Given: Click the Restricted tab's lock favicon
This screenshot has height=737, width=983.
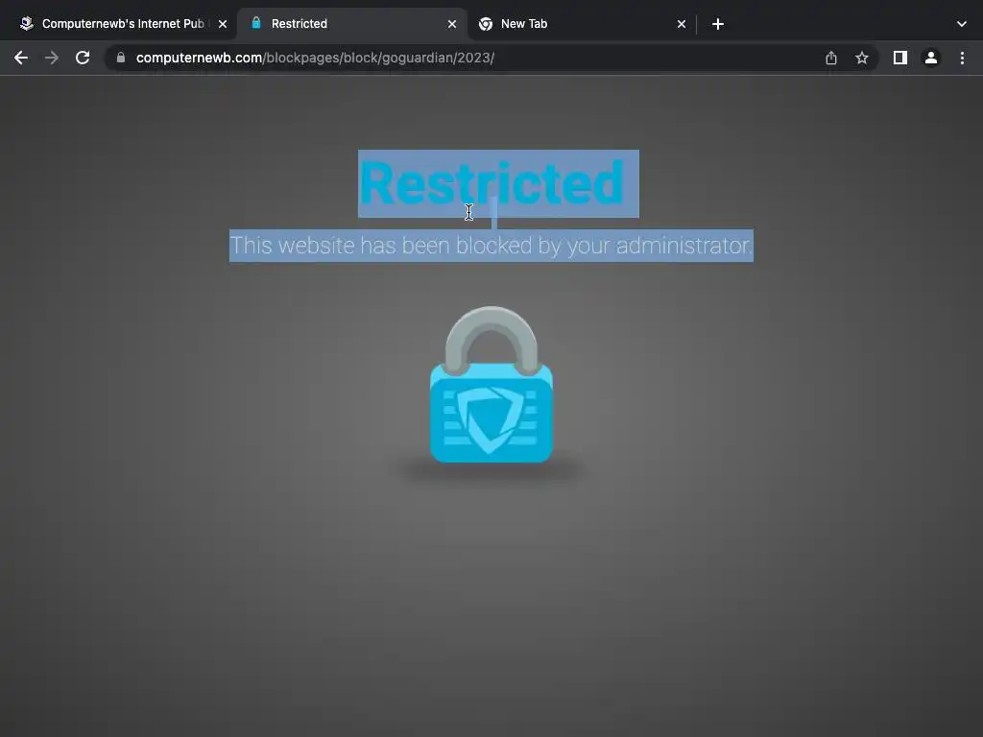Looking at the screenshot, I should click(x=255, y=23).
